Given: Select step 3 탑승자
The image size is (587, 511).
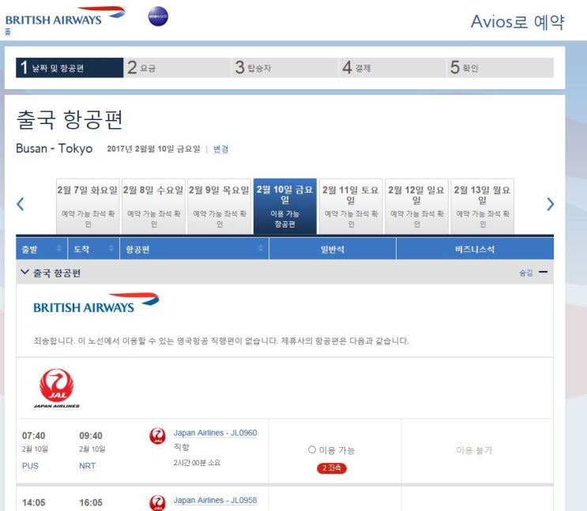Looking at the screenshot, I should [285, 68].
